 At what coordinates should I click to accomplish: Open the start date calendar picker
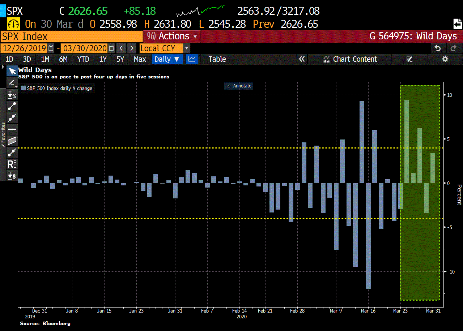click(x=51, y=48)
